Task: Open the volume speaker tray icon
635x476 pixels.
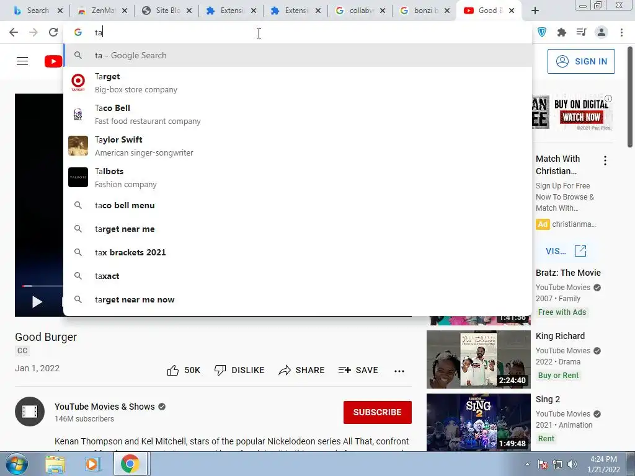Action: coord(572,464)
